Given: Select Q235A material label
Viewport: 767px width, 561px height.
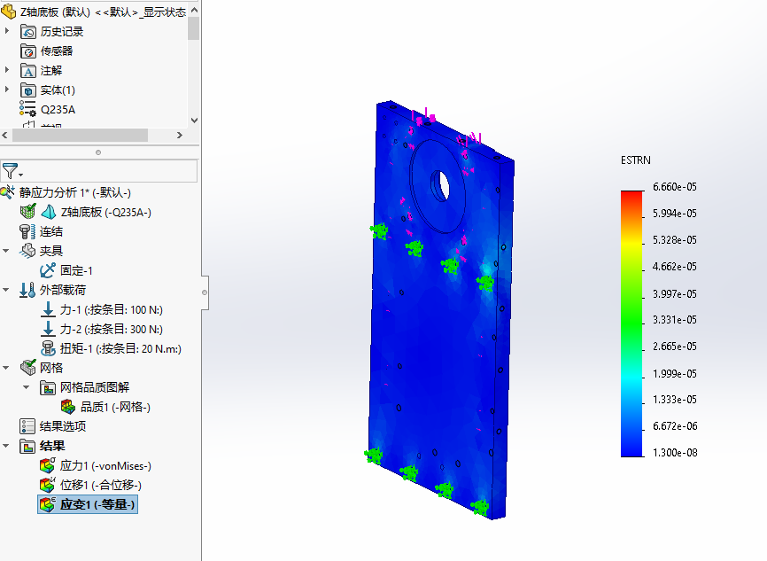Looking at the screenshot, I should coord(58,110).
